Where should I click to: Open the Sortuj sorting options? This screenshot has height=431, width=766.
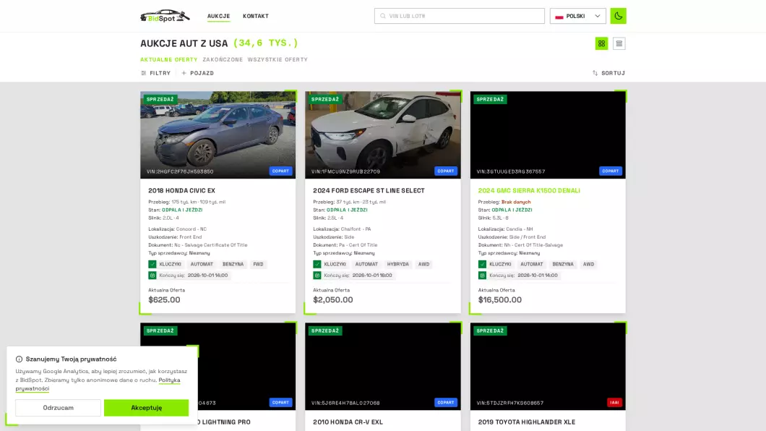[608, 73]
